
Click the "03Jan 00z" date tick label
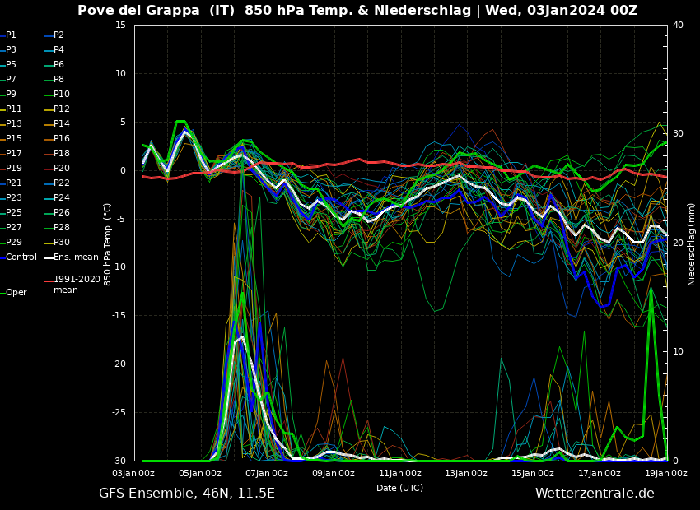click(133, 474)
